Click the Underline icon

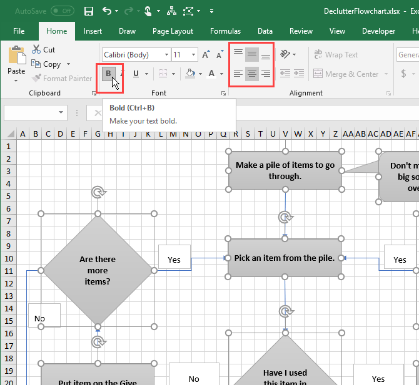coord(136,74)
